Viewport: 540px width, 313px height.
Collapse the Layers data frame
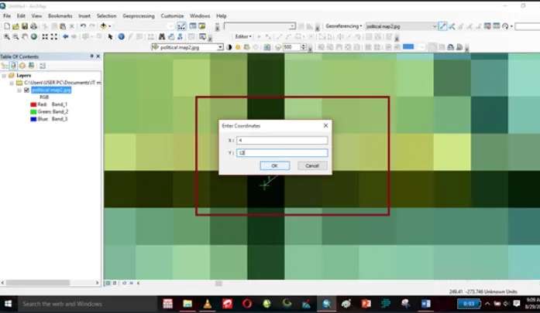tap(4, 76)
